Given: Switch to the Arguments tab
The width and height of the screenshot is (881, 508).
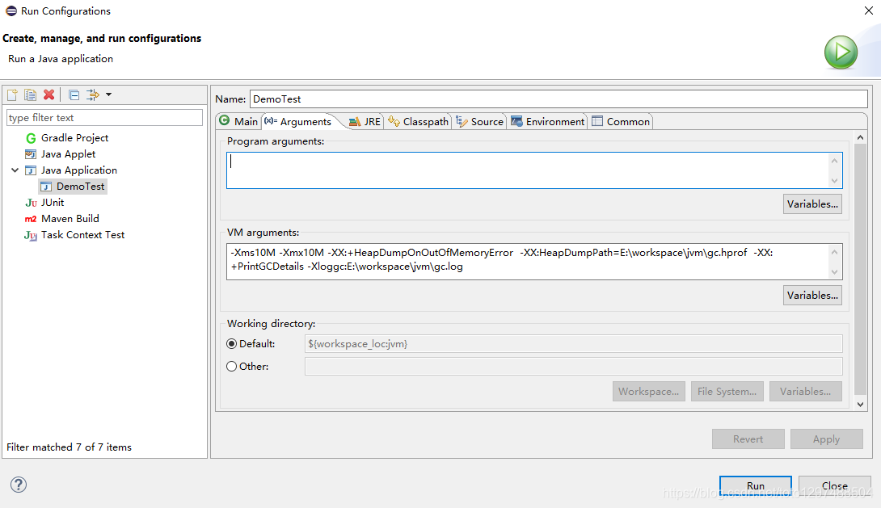Looking at the screenshot, I should (299, 121).
